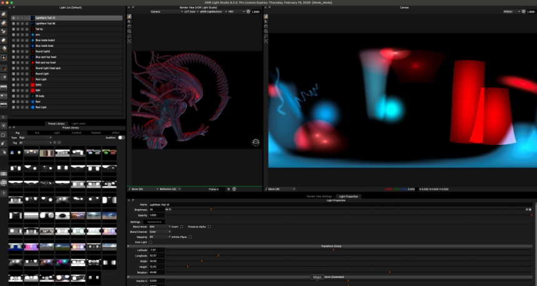Open the Camera dropdown in Render View
The image size is (537, 286).
pyautogui.click(x=167, y=12)
